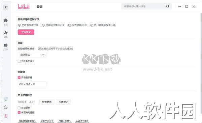Maximize the bilibili window

pos(187,6)
